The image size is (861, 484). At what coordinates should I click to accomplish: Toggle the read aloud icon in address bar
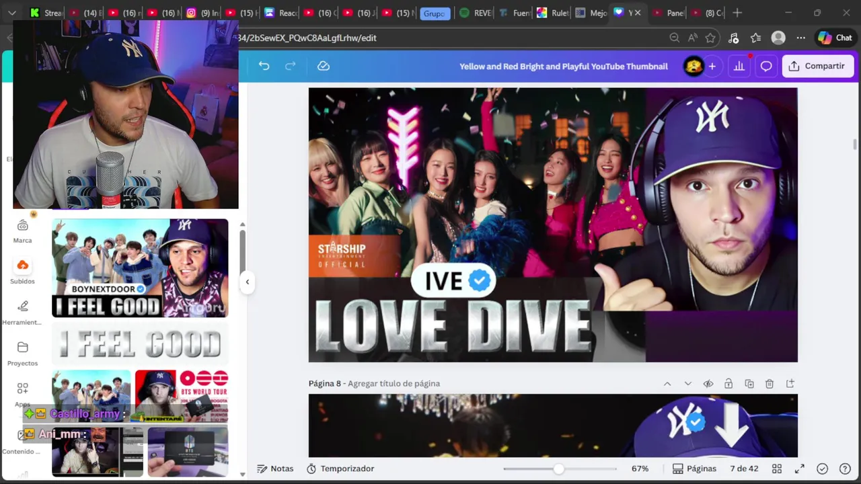693,38
